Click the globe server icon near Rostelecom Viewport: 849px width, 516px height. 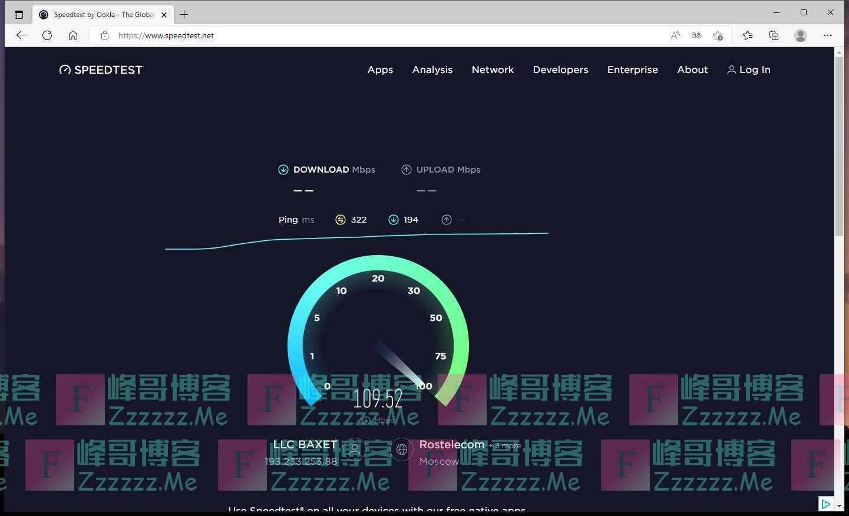(x=402, y=449)
